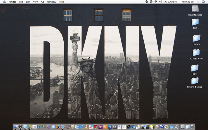Image resolution: width=208 pixels, height=130 pixels.
Task: Open Adobe InDesign from the dock
Action: point(100,127)
